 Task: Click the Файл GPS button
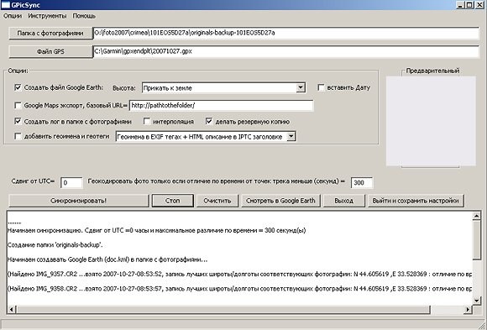tap(50, 51)
